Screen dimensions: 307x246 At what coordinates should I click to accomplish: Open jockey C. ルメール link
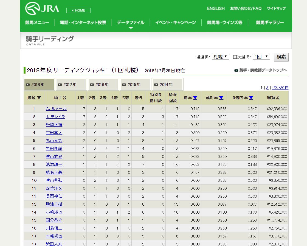[x=56, y=109]
